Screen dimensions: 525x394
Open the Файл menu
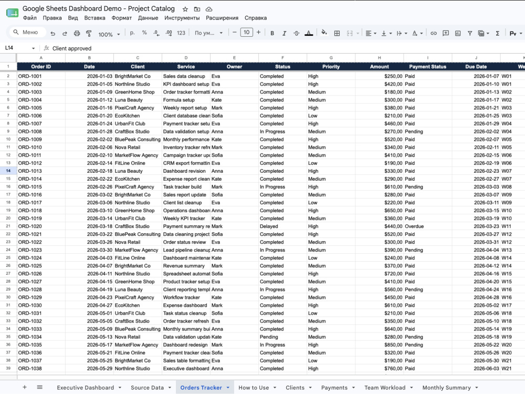point(30,18)
